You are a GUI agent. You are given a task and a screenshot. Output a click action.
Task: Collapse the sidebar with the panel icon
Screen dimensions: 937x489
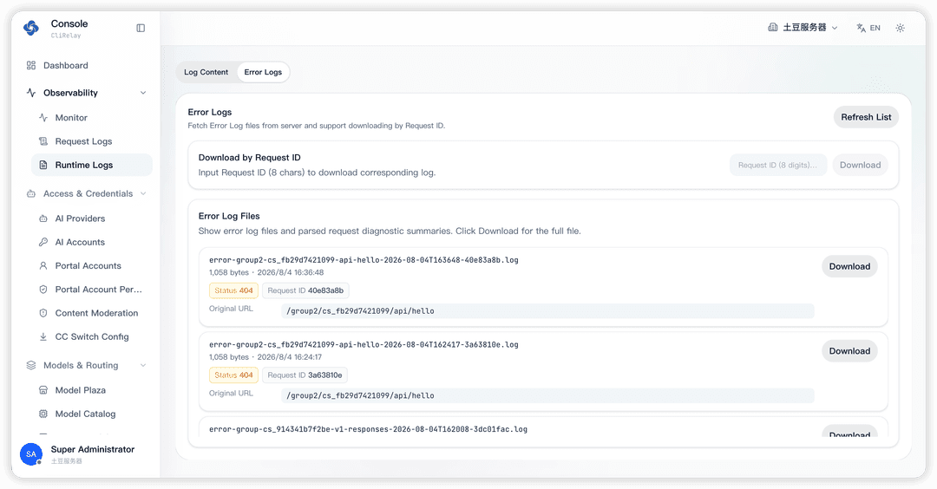click(x=141, y=28)
